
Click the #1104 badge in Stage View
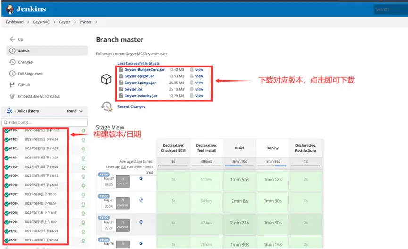tap(104, 174)
